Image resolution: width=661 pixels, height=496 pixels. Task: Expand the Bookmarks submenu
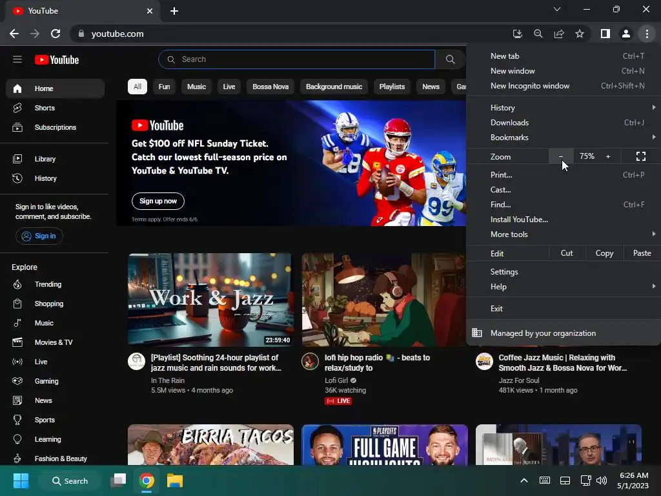564,138
